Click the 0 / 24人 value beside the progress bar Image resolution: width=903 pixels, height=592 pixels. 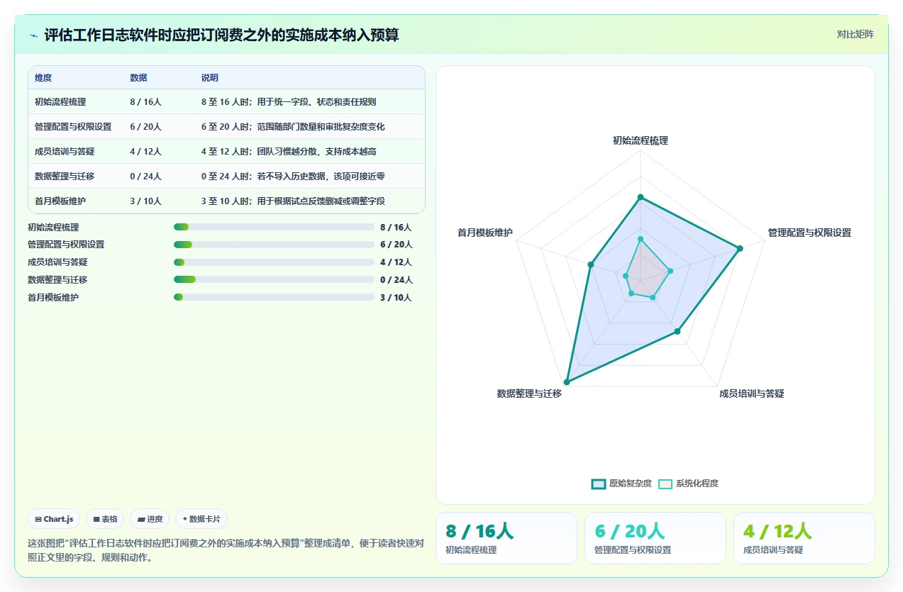(x=396, y=280)
